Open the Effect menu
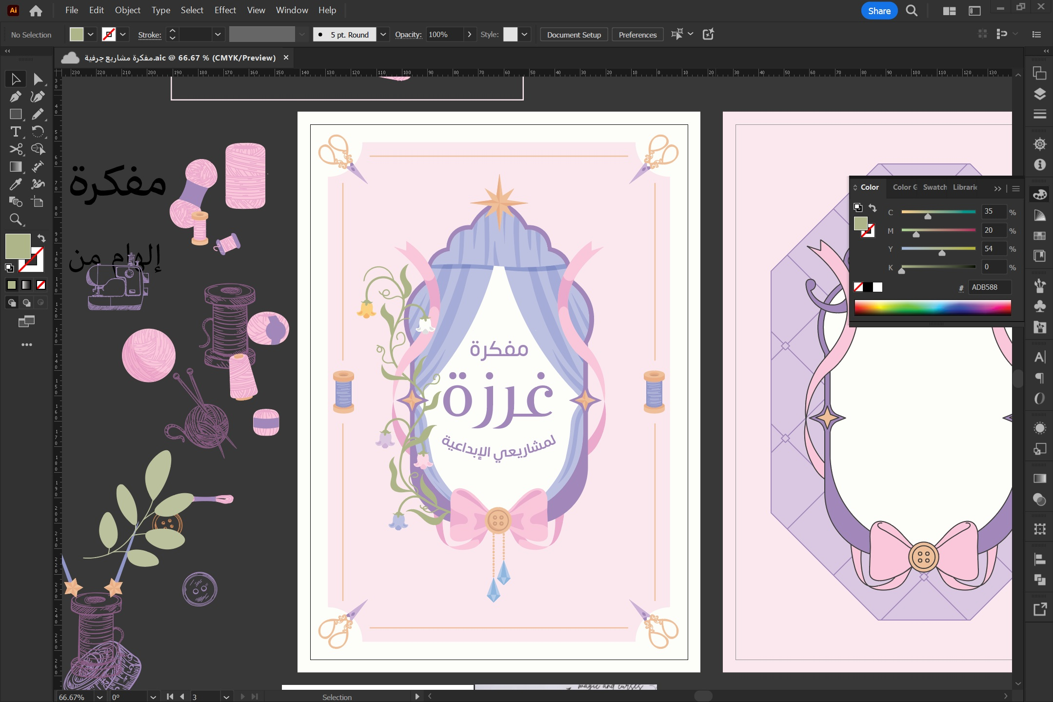Image resolution: width=1053 pixels, height=702 pixels. coord(225,10)
